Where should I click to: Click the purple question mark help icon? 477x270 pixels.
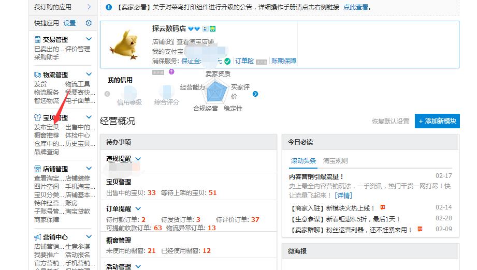coord(171,72)
